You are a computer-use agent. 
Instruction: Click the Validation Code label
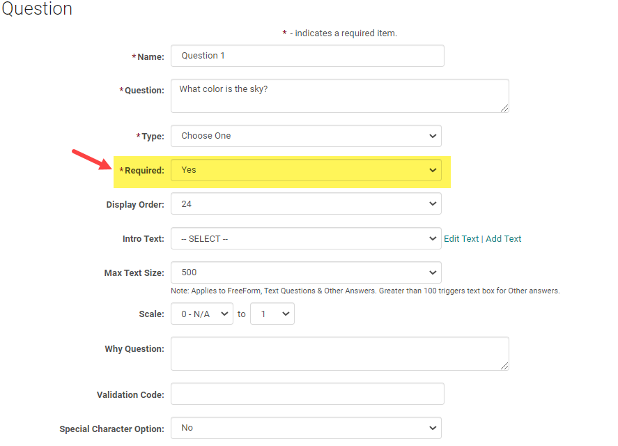tap(130, 395)
